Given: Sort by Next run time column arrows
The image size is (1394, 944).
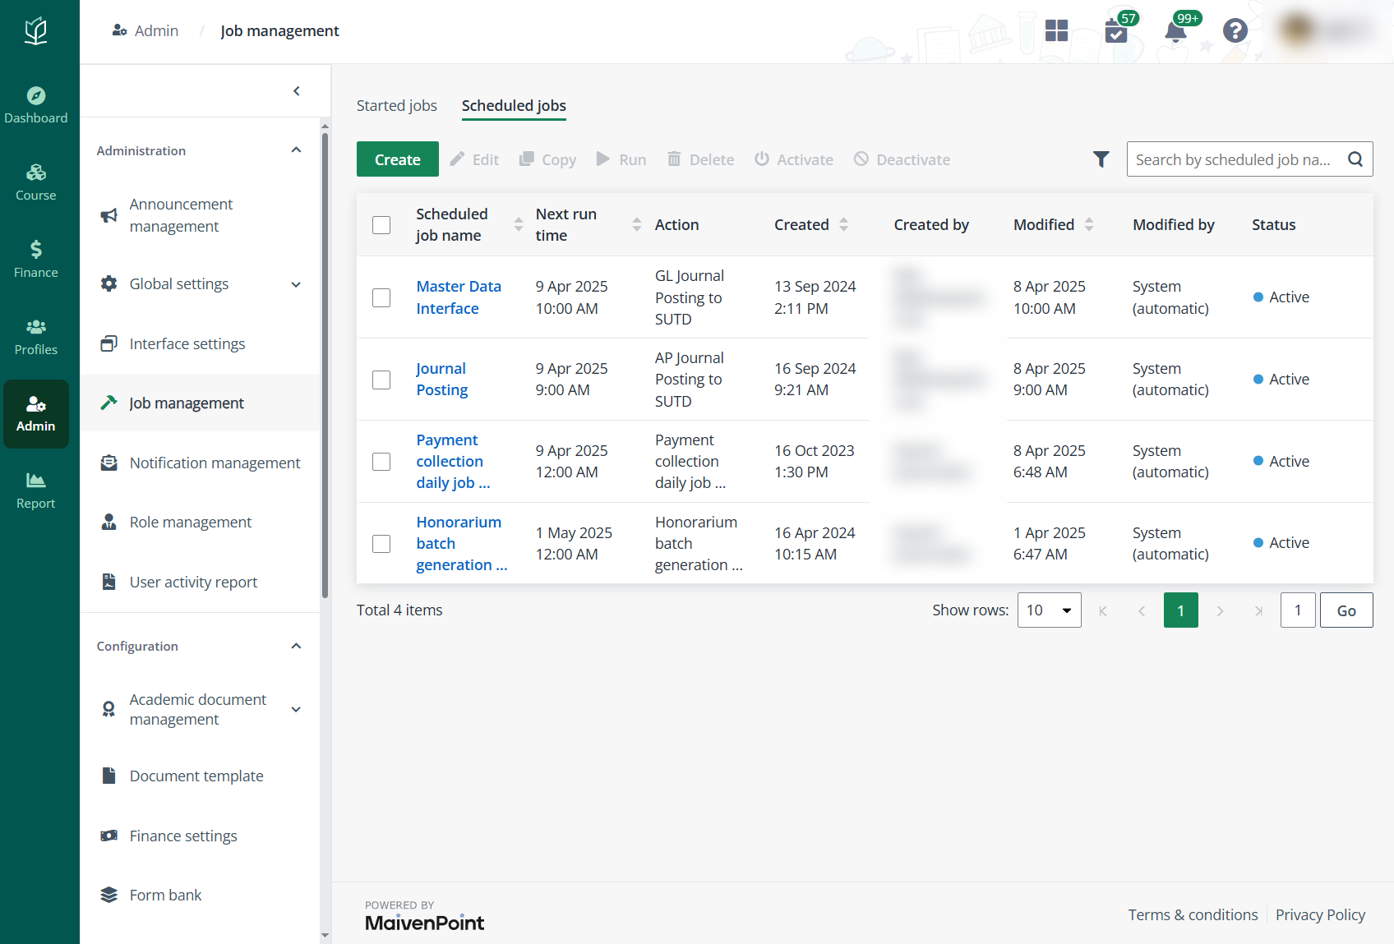Looking at the screenshot, I should coord(637,224).
